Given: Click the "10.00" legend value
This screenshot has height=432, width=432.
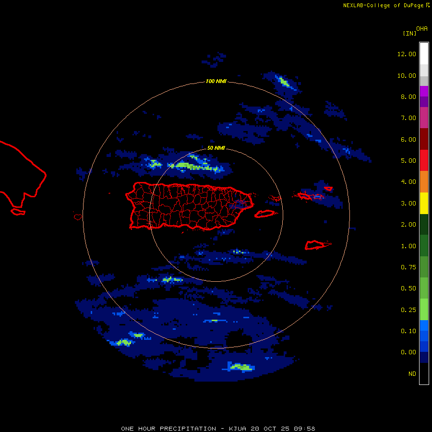Looking at the screenshot, I should [x=407, y=75].
